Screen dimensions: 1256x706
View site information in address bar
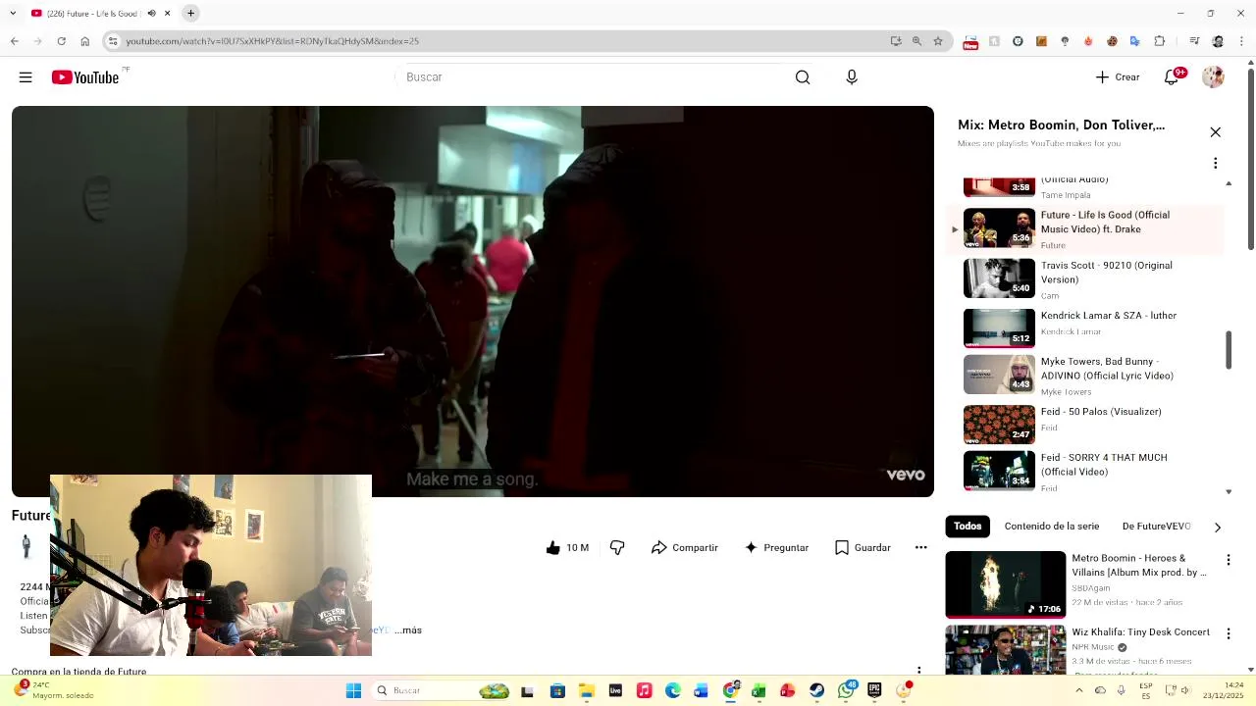coord(114,41)
